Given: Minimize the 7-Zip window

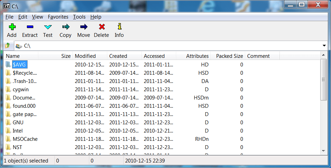Looking at the screenshot, I should [x=290, y=4].
